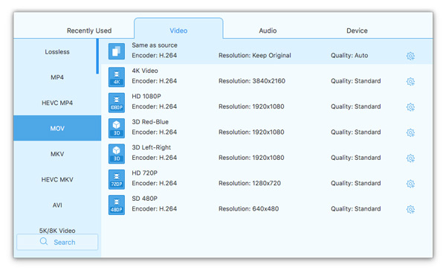446x273 pixels.
Task: Click the 3D Left-Right cube icon
Action: click(117, 154)
